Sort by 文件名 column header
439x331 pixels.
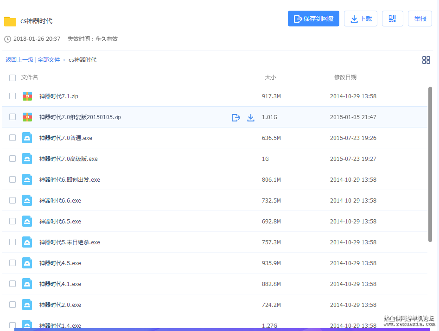(29, 77)
